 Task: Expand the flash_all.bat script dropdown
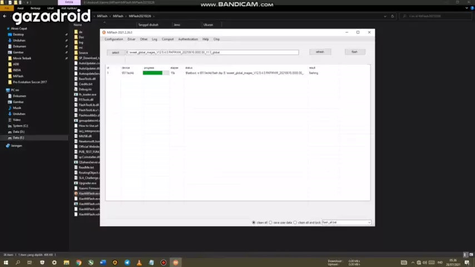[x=369, y=222]
